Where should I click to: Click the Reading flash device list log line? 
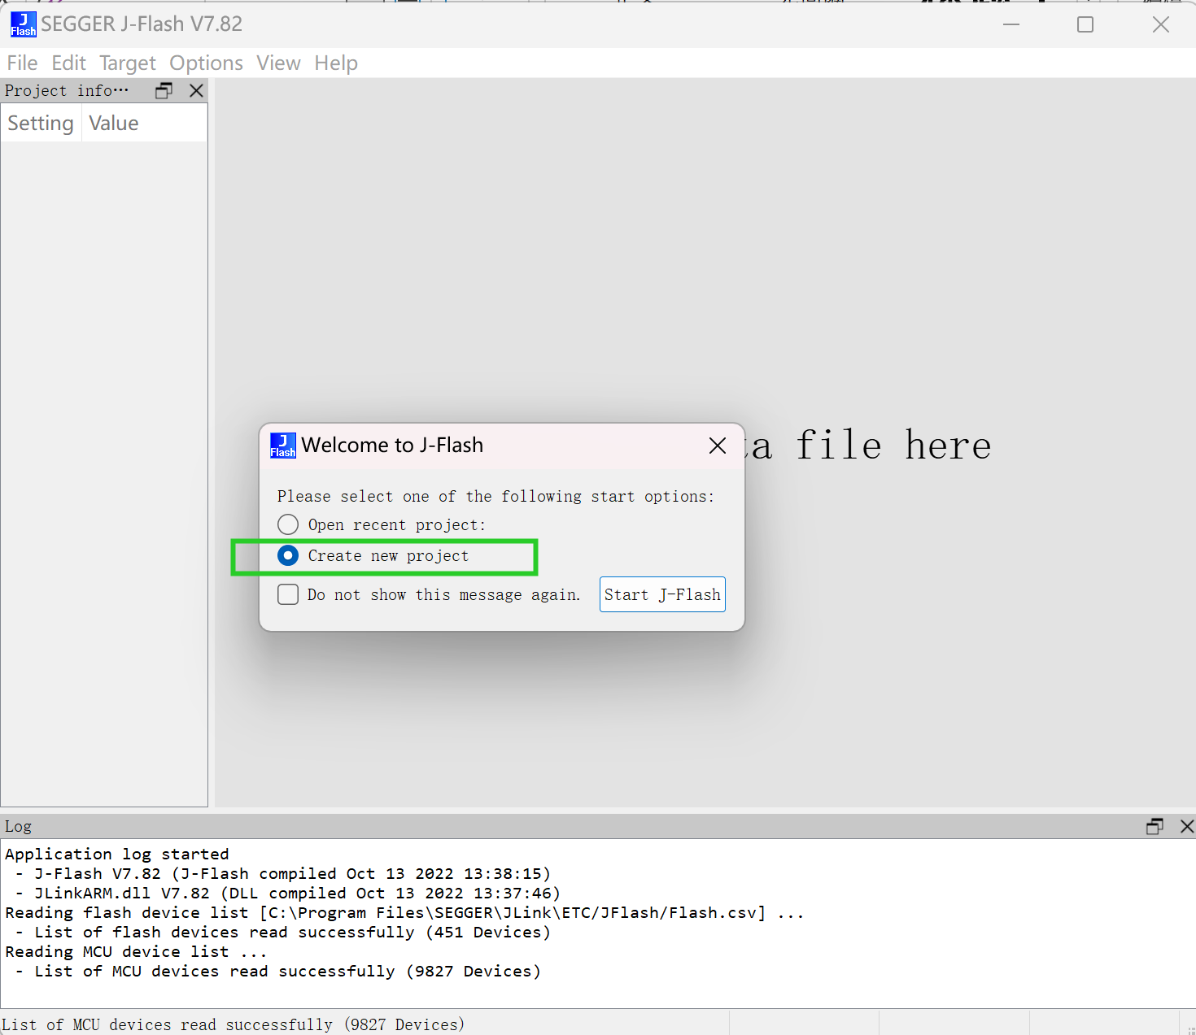click(x=404, y=912)
